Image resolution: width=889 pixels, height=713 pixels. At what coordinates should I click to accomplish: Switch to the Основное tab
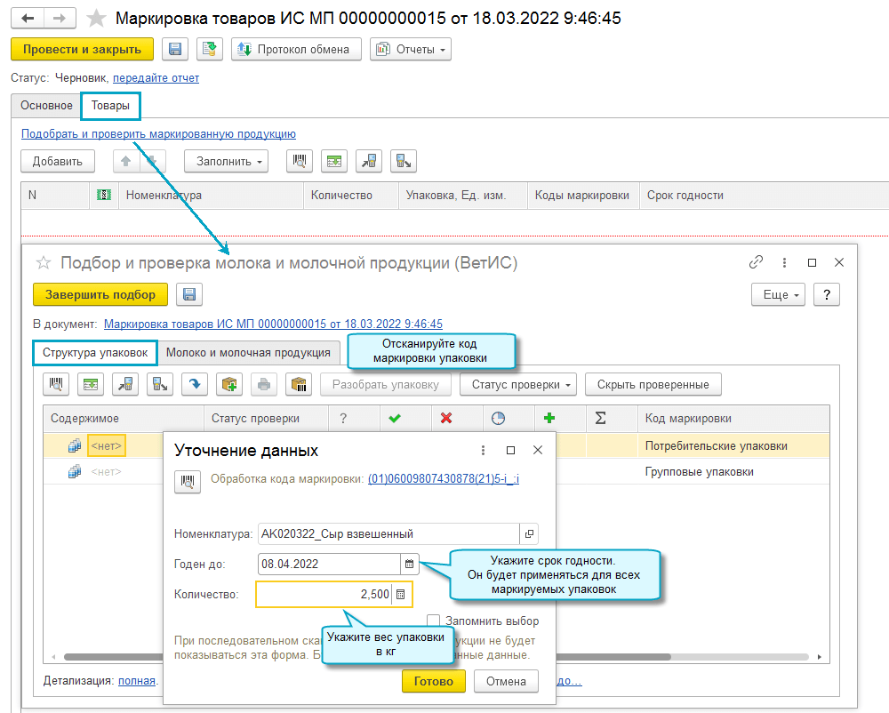[x=46, y=105]
